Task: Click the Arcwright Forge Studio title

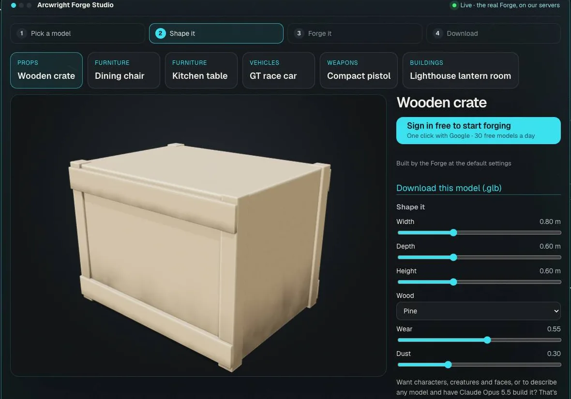Action: (75, 5)
